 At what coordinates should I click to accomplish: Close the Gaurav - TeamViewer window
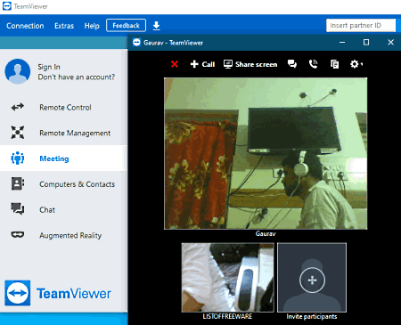(x=390, y=43)
